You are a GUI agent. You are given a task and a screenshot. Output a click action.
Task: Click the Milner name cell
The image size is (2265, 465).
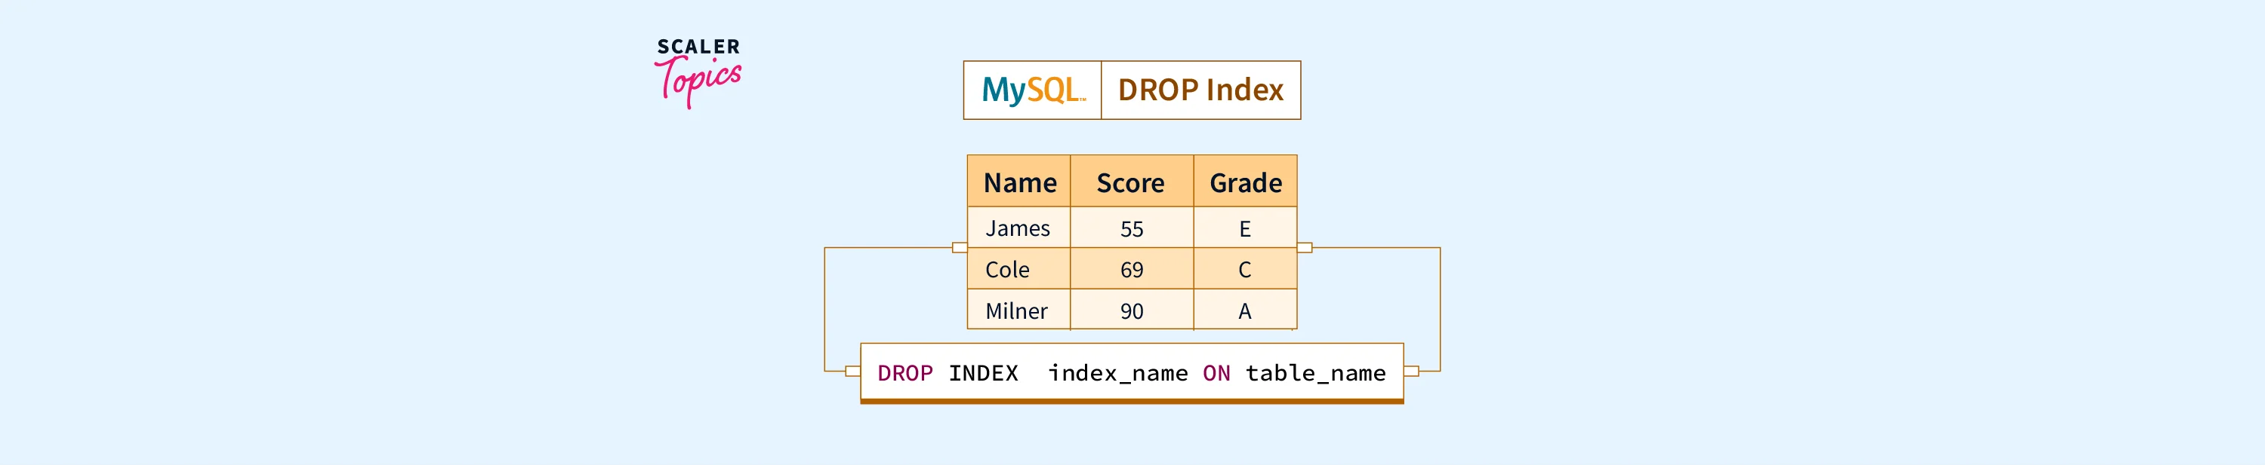coord(1016,311)
